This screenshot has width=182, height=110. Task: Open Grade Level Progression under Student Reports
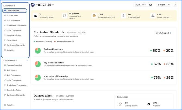[16, 85]
